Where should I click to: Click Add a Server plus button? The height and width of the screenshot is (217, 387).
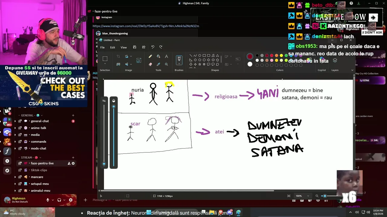7,161
